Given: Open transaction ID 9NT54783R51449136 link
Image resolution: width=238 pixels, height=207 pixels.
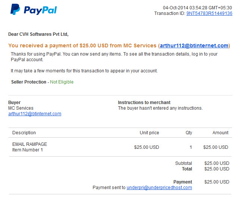Looking at the screenshot, I should click(209, 13).
